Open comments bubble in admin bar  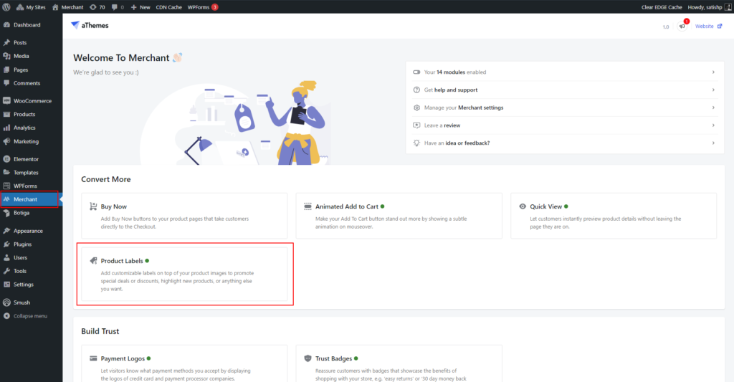[118, 7]
